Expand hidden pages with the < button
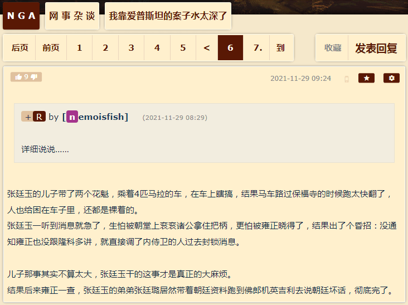408x305 pixels. (x=207, y=47)
